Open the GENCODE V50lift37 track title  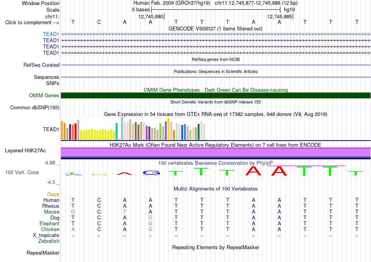pyautogui.click(x=215, y=29)
